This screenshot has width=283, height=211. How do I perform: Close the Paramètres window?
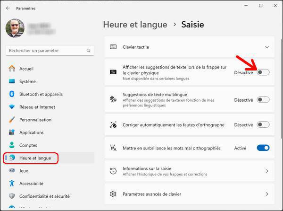[275, 6]
